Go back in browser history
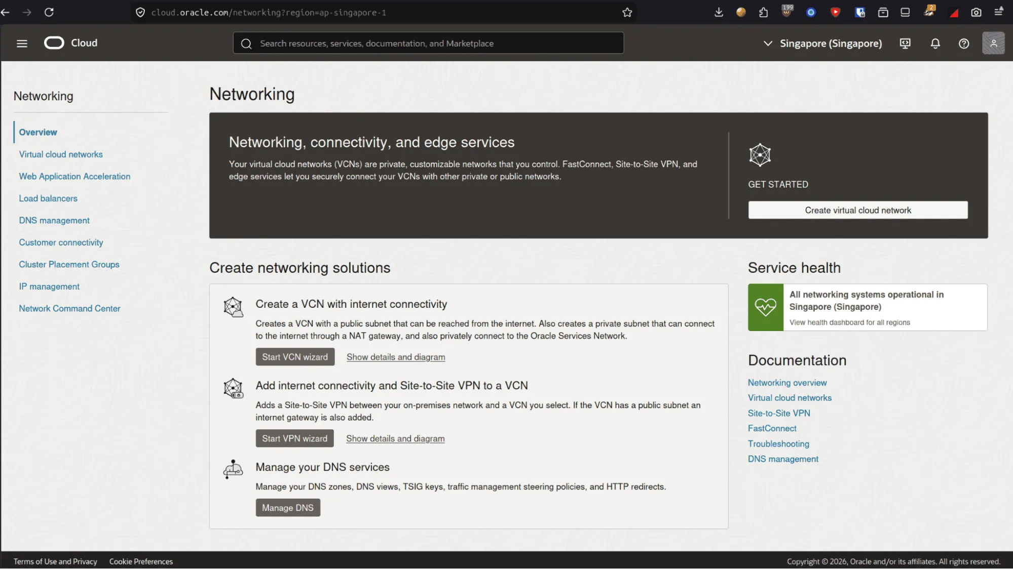Image resolution: width=1013 pixels, height=569 pixels. [x=6, y=12]
